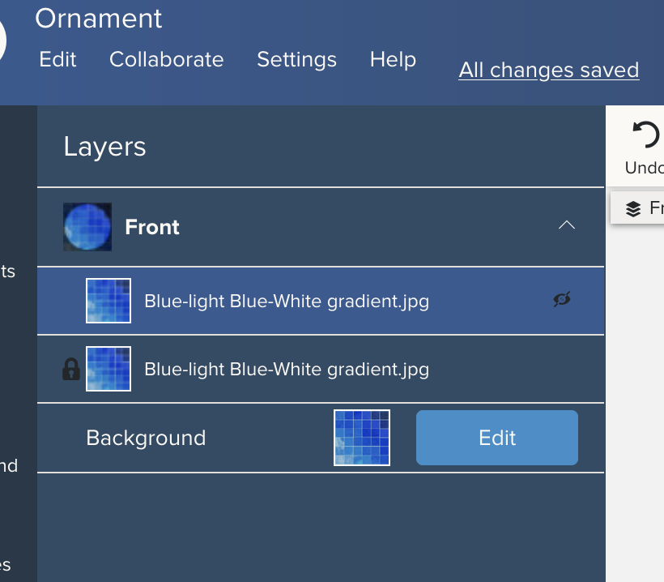664x582 pixels.
Task: Click the Background Edit button
Action: (497, 438)
